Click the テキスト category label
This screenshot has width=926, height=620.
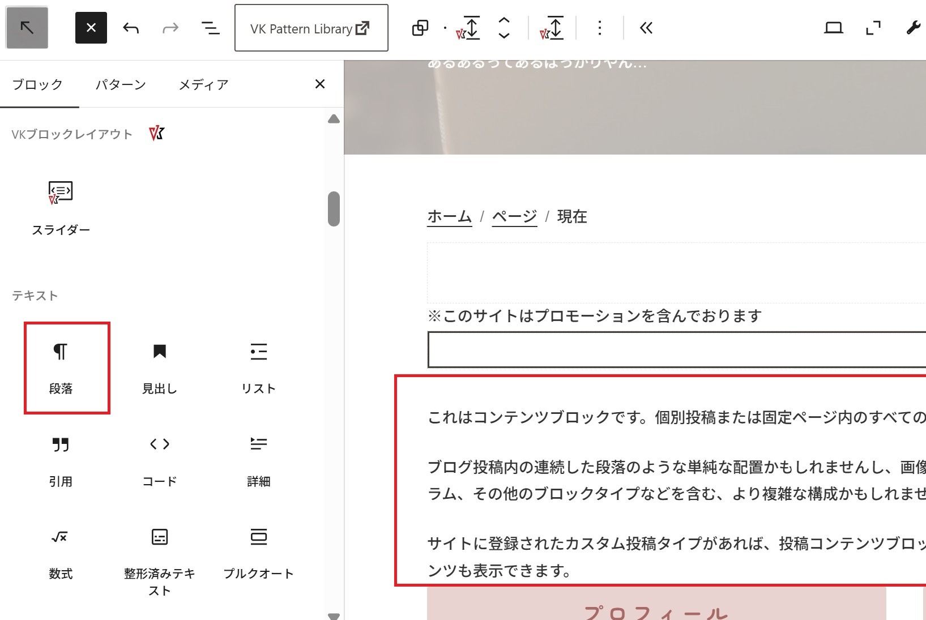pyautogui.click(x=35, y=296)
